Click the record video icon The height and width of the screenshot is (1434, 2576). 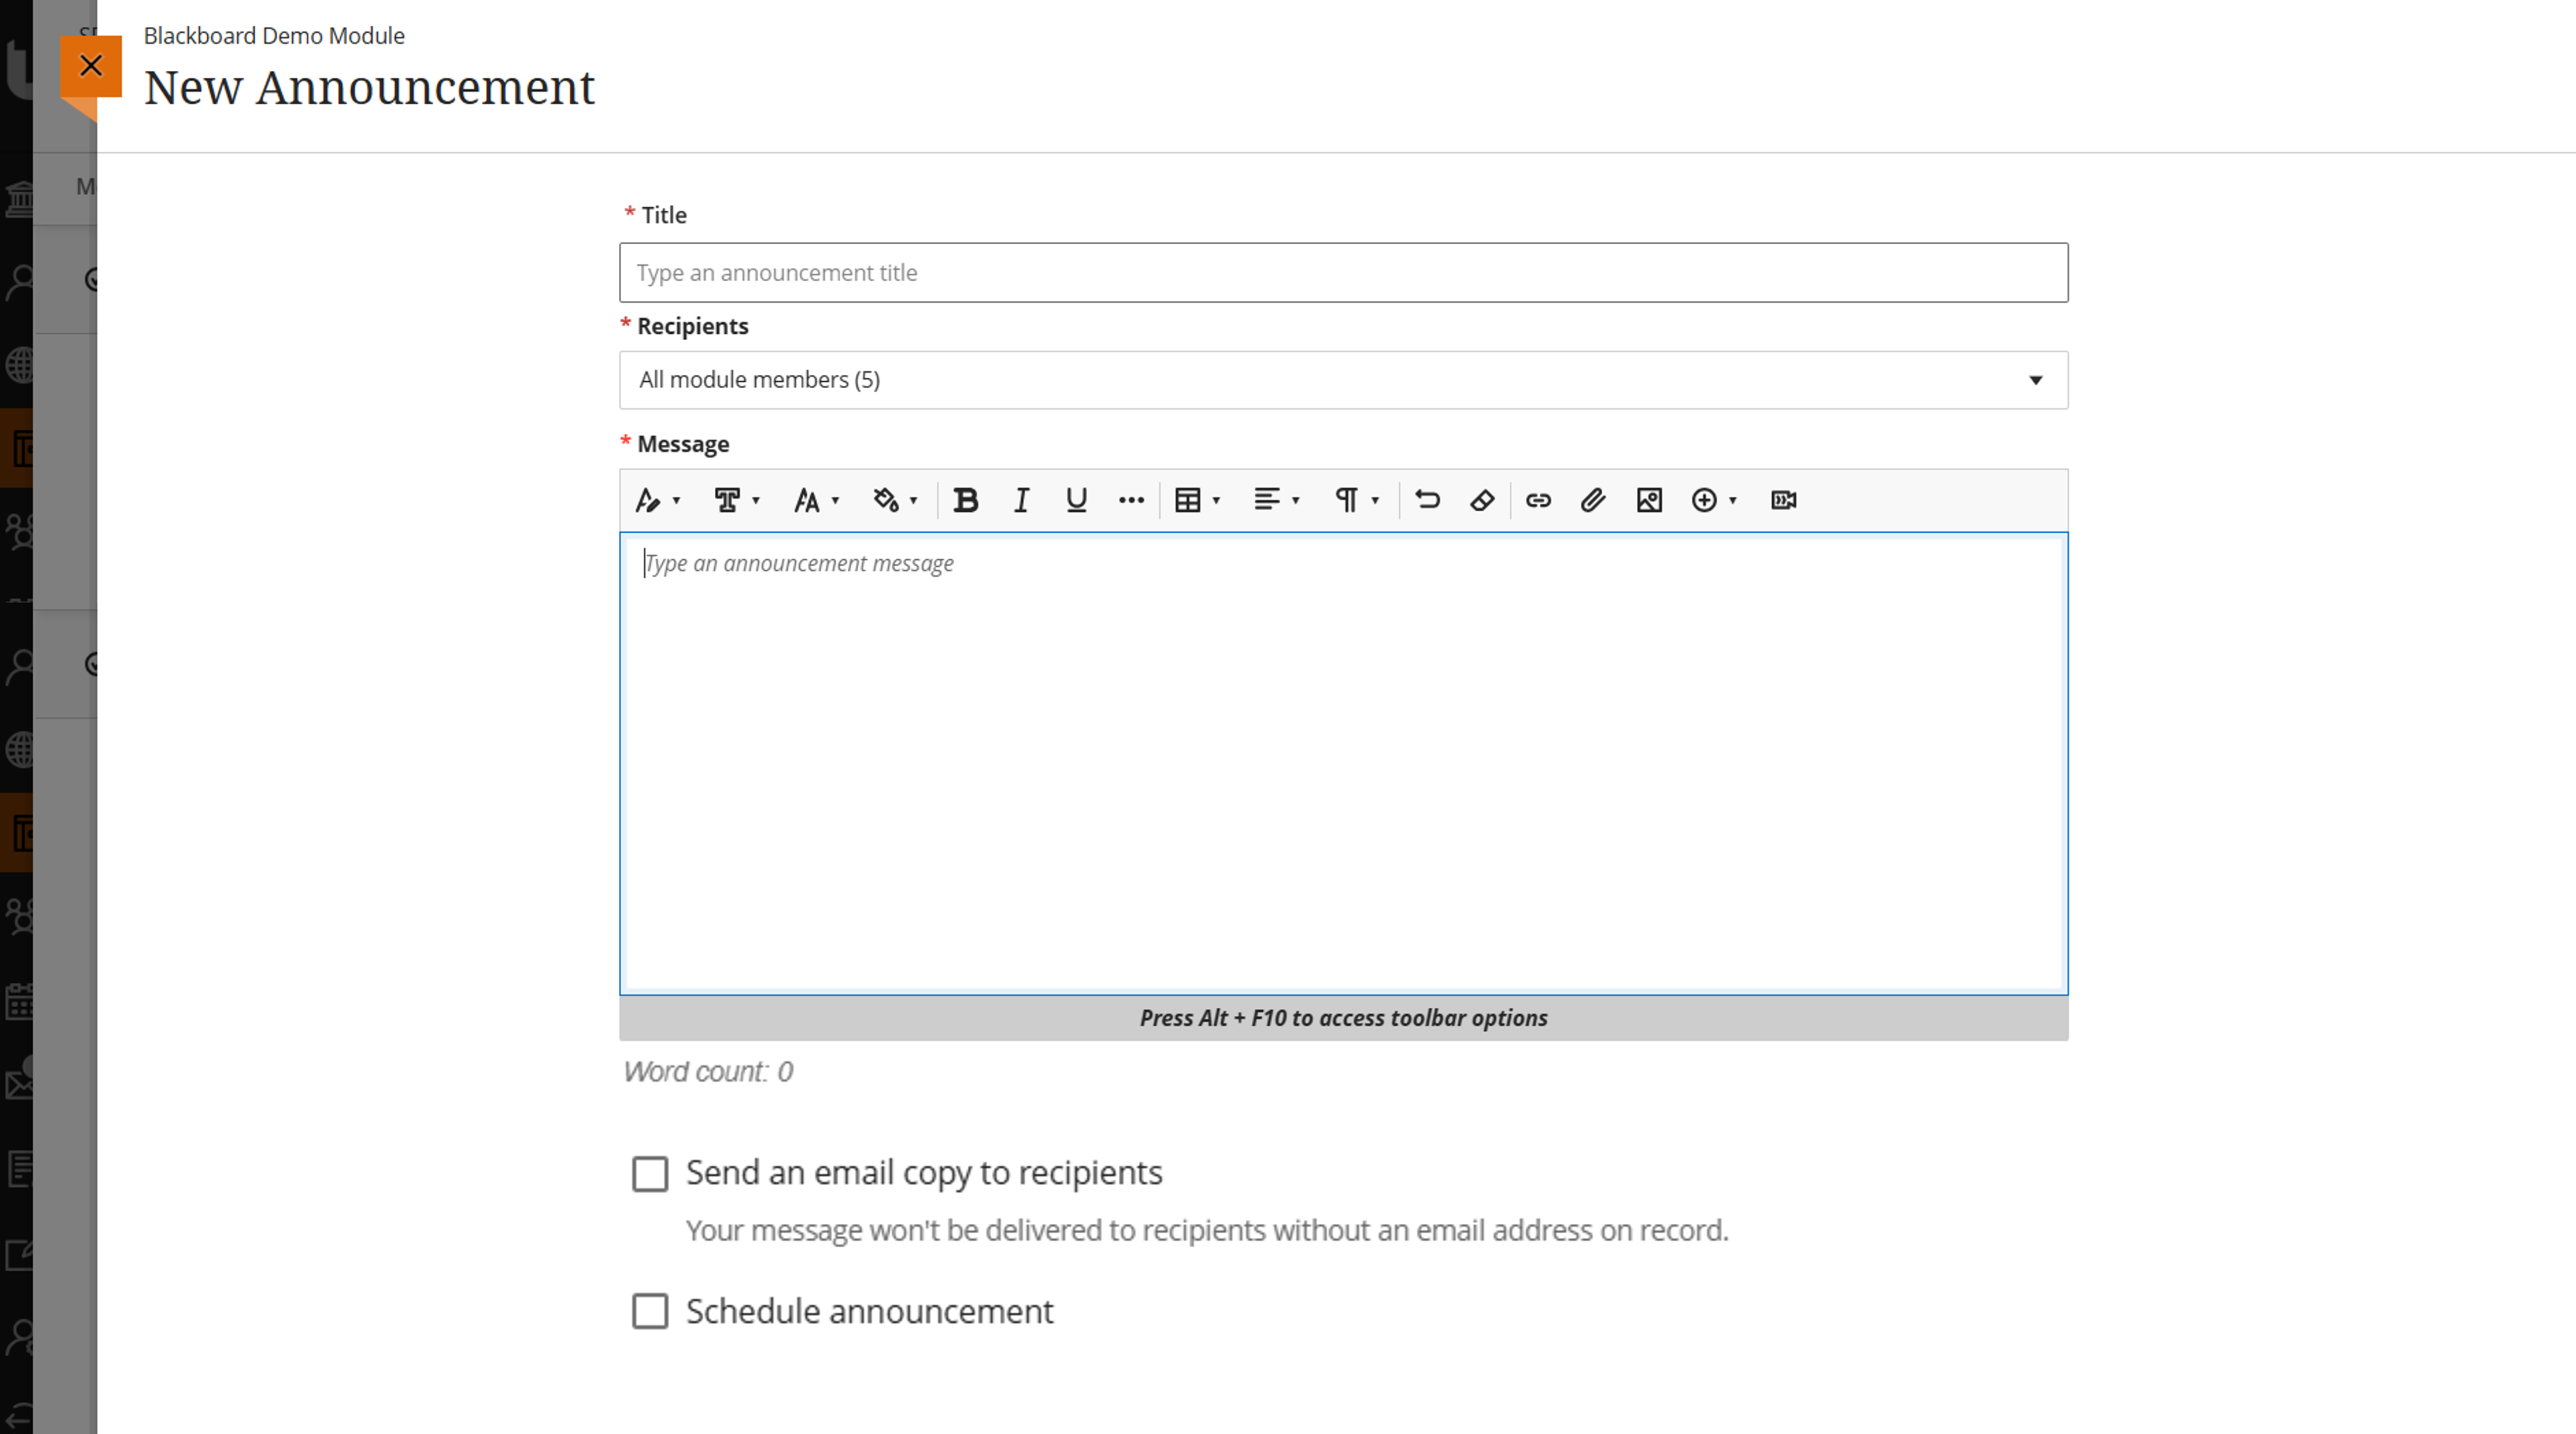tap(1784, 500)
